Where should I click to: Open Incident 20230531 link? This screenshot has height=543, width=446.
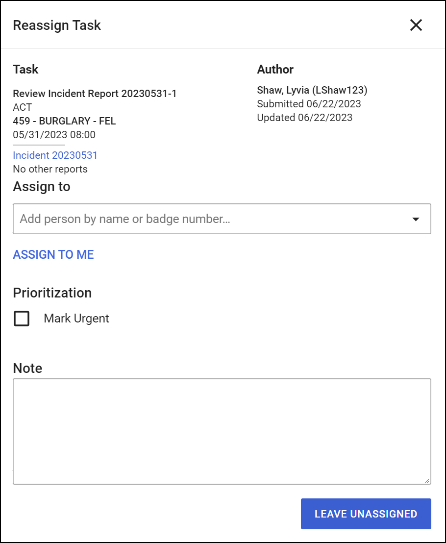[x=55, y=155]
